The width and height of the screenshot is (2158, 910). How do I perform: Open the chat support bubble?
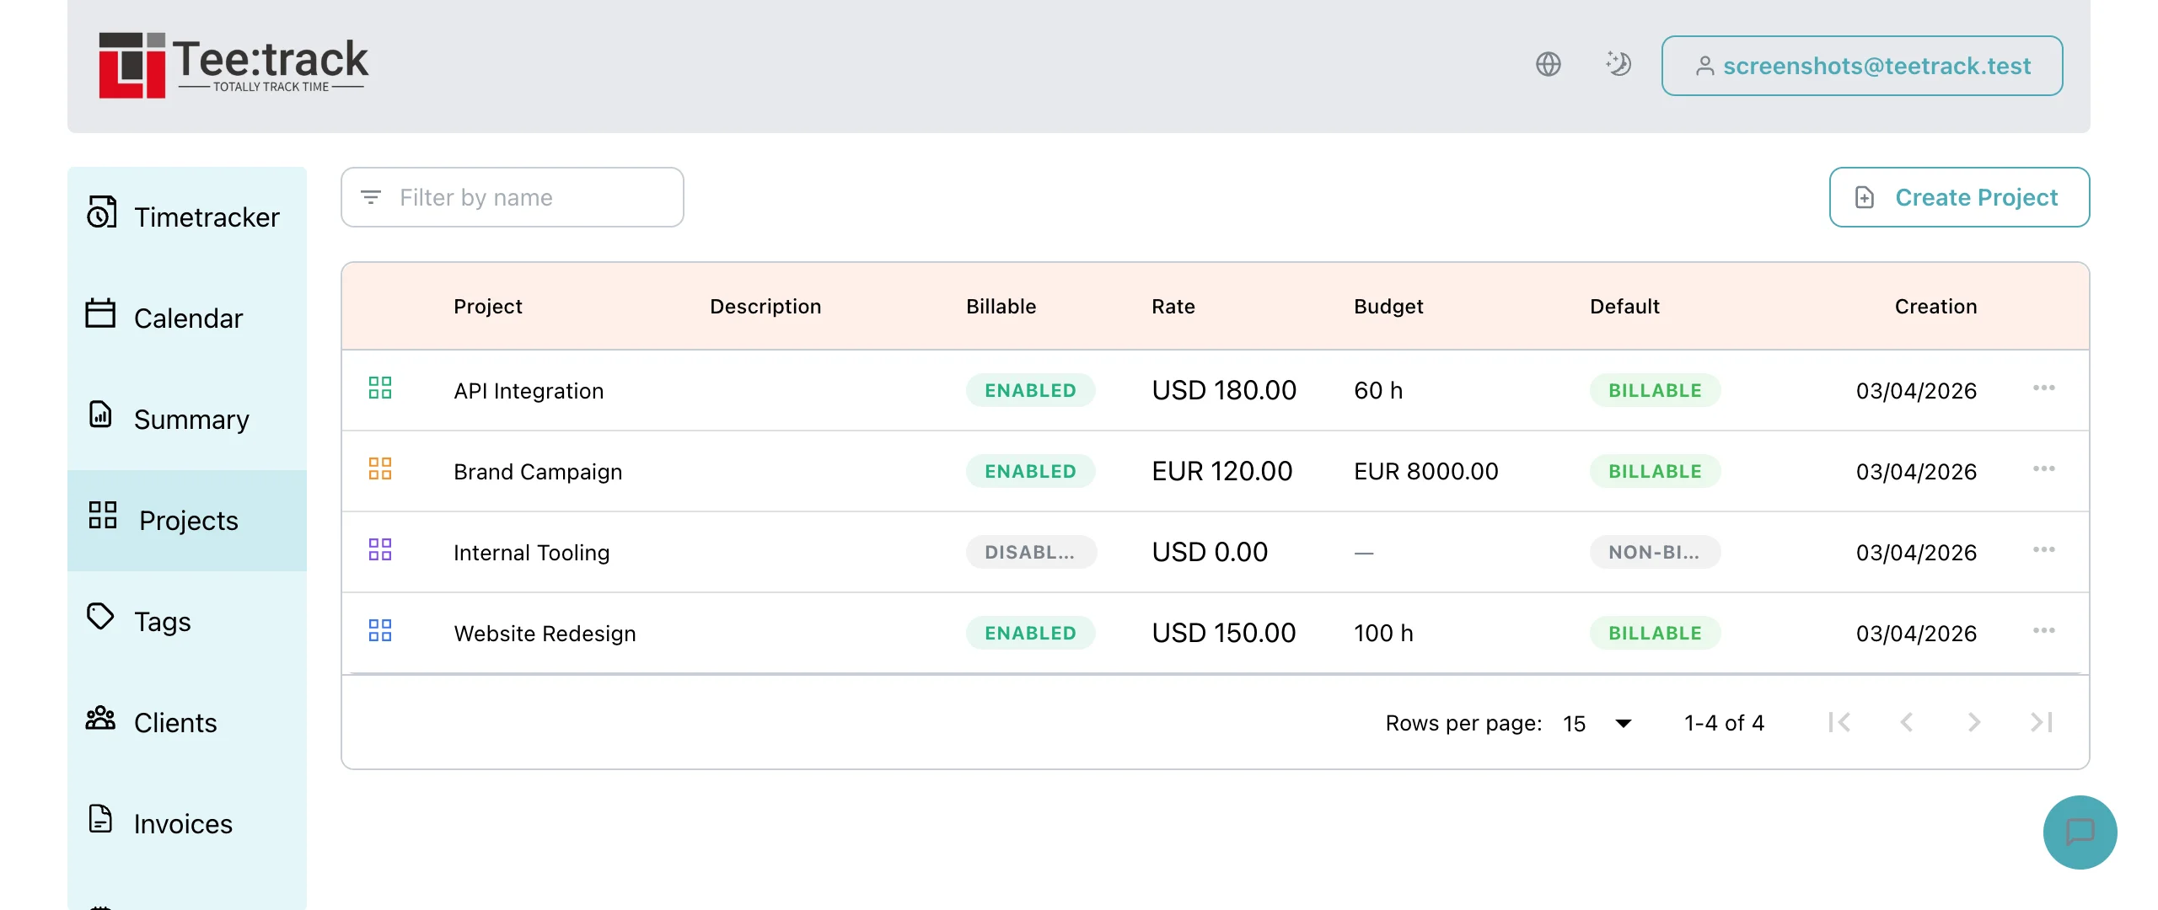[2080, 832]
